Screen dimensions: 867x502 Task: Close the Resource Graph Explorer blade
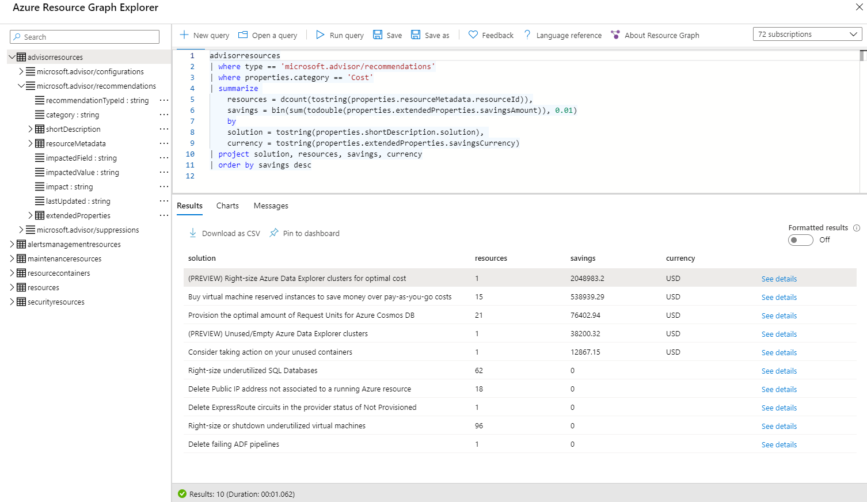(x=859, y=7)
